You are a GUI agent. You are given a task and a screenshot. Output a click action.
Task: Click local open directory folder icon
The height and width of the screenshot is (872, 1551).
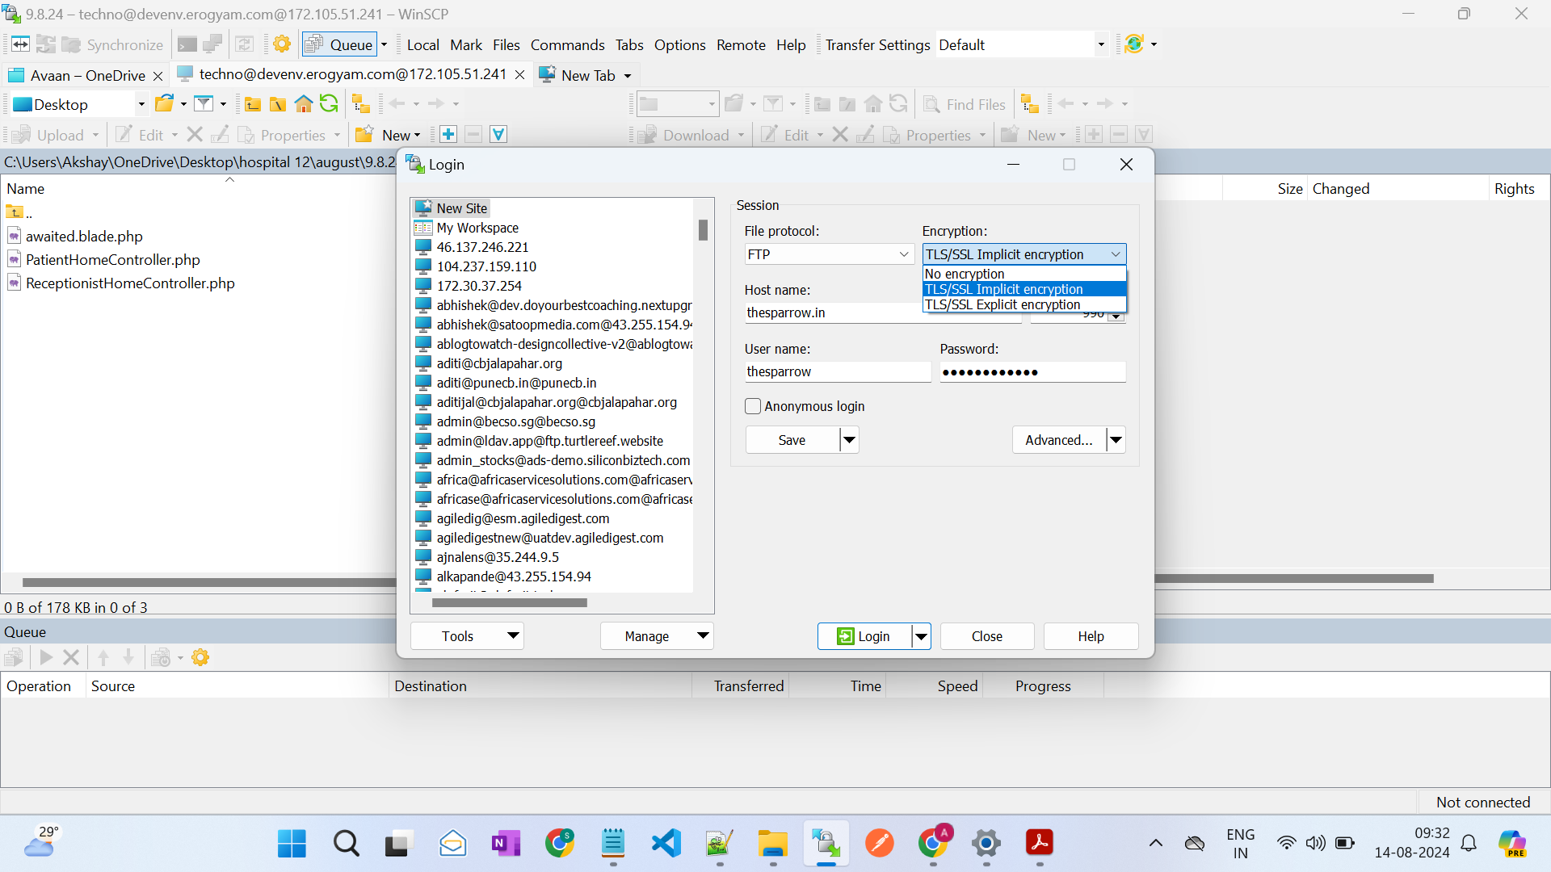coord(165,103)
